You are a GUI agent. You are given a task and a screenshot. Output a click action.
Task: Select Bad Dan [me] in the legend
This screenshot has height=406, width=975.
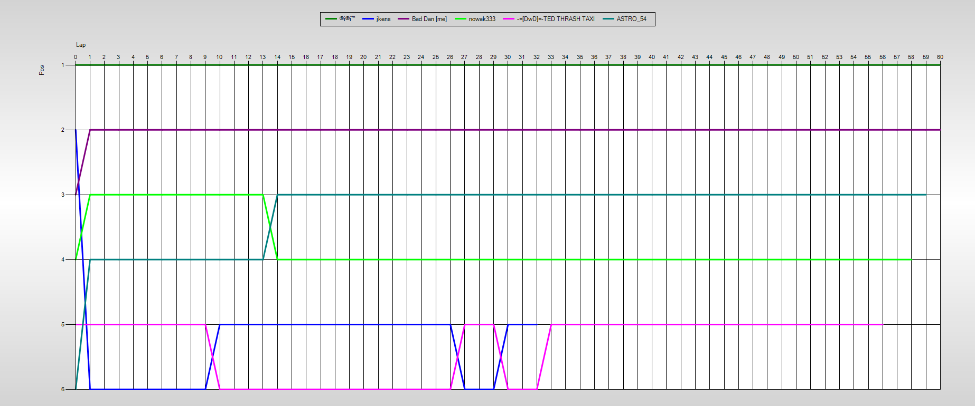[x=429, y=19]
